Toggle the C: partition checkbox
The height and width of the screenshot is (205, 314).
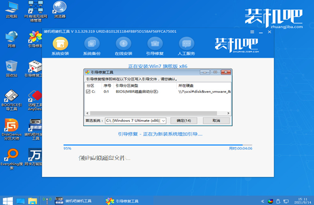click(88, 91)
